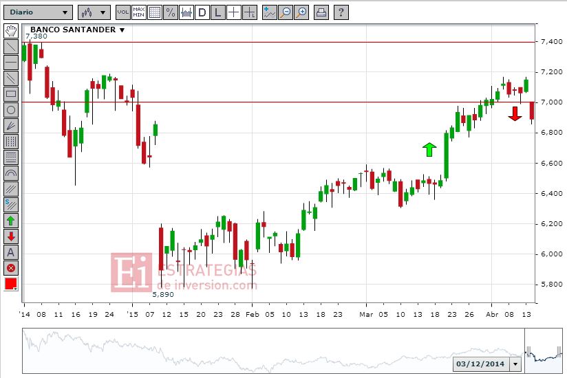Image resolution: width=567 pixels, height=378 pixels.
Task: Toggle the area range compare button
Action: pyautogui.click(x=186, y=12)
